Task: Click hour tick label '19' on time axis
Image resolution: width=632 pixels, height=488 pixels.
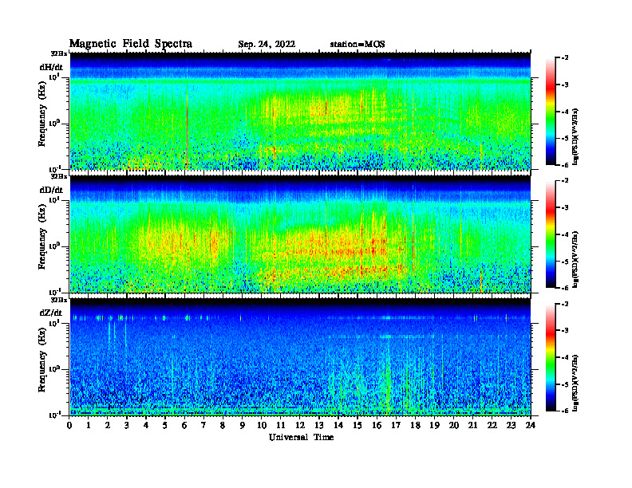Action: 434,425
